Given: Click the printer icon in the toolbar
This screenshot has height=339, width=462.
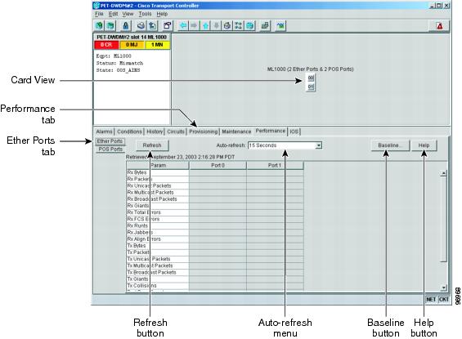Looking at the screenshot, I should pyautogui.click(x=141, y=26).
